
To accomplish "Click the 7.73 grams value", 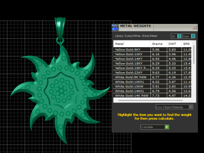I will click(156, 96).
